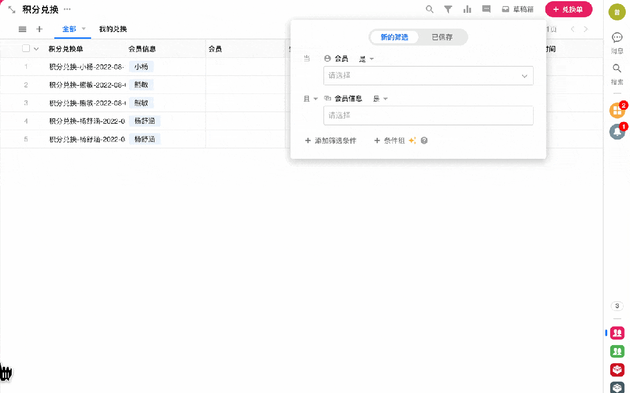Click the 会员信息 请选择 input field
This screenshot has width=630, height=393.
point(428,116)
